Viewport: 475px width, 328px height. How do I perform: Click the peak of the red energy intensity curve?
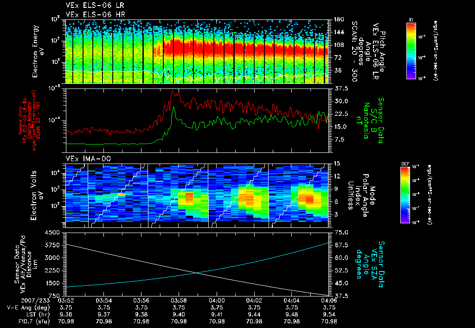173,91
